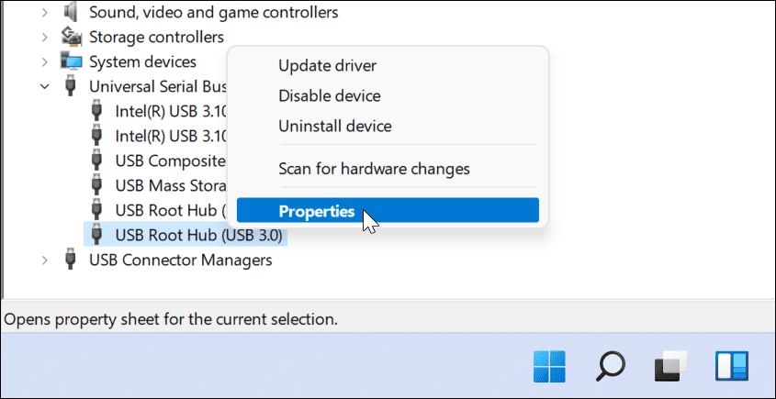Expand the Storage controllers node
Viewport: 776px width, 399px height.
(45, 37)
